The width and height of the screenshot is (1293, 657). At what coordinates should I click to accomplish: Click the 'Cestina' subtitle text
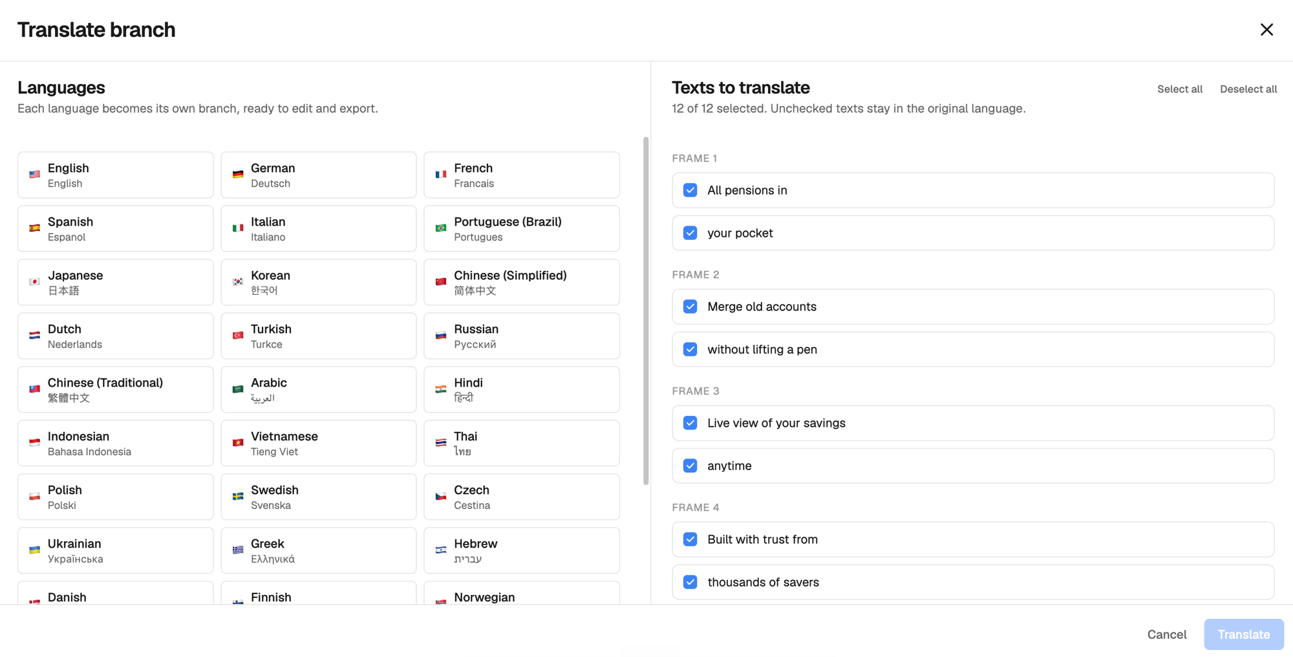pyautogui.click(x=472, y=506)
